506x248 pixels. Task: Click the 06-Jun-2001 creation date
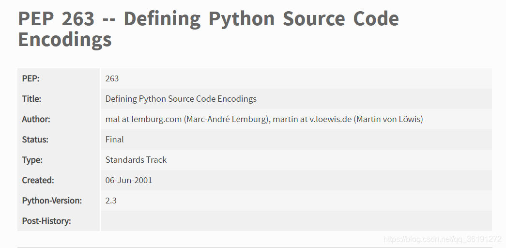129,180
